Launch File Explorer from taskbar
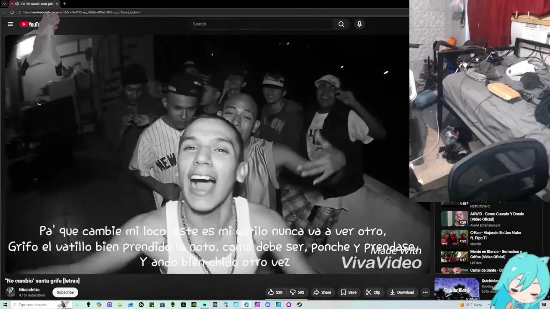The image size is (550, 309). (x=119, y=305)
